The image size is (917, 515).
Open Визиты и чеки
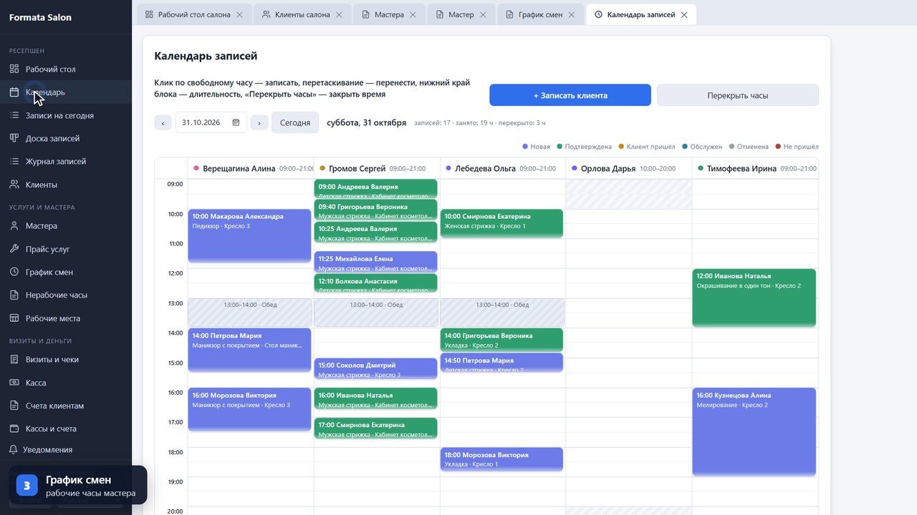66,360
